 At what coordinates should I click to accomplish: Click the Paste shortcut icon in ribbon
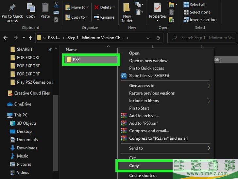coord(56,19)
